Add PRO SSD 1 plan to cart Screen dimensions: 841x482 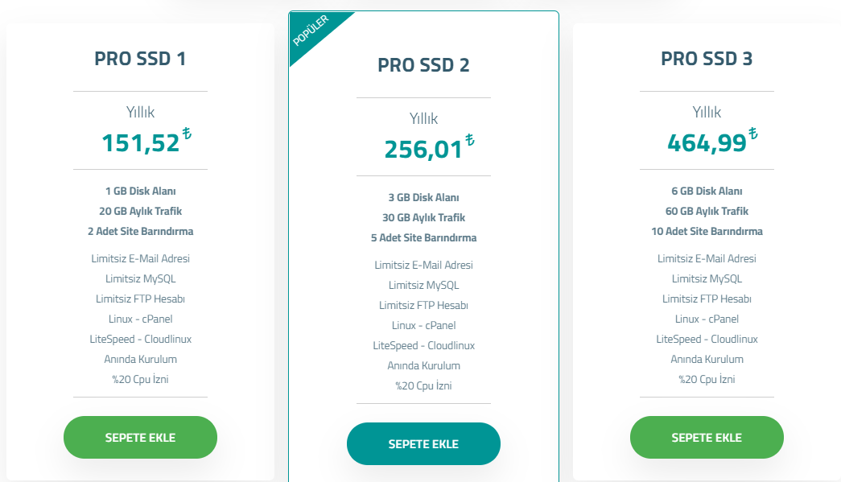click(140, 438)
